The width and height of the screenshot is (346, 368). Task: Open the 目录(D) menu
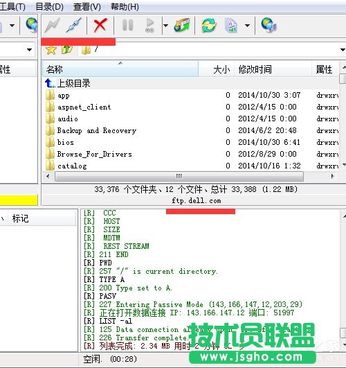coord(49,6)
